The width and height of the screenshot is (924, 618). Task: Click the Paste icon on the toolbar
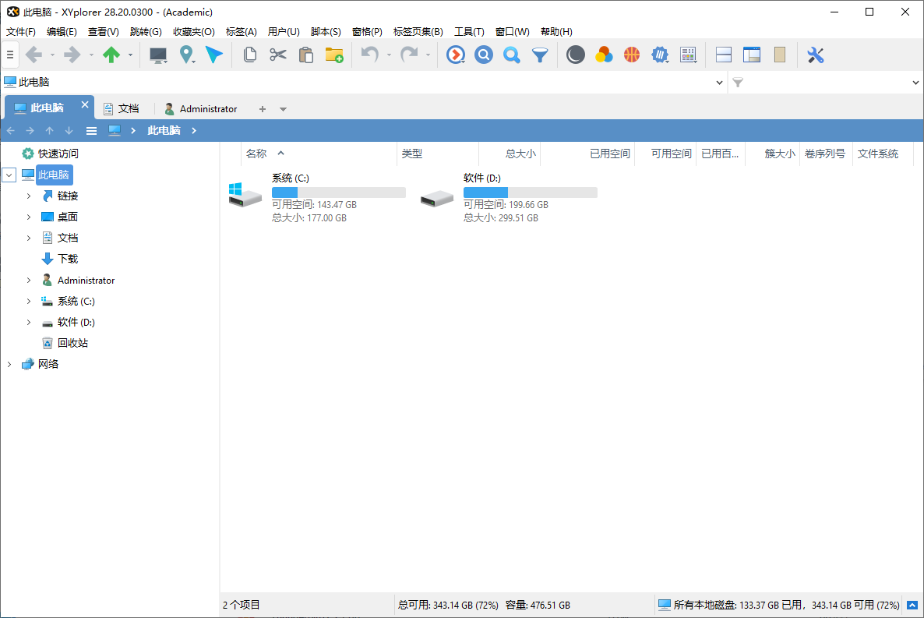305,55
